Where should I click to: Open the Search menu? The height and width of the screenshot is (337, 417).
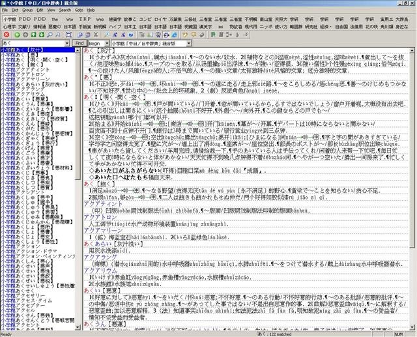point(65,10)
